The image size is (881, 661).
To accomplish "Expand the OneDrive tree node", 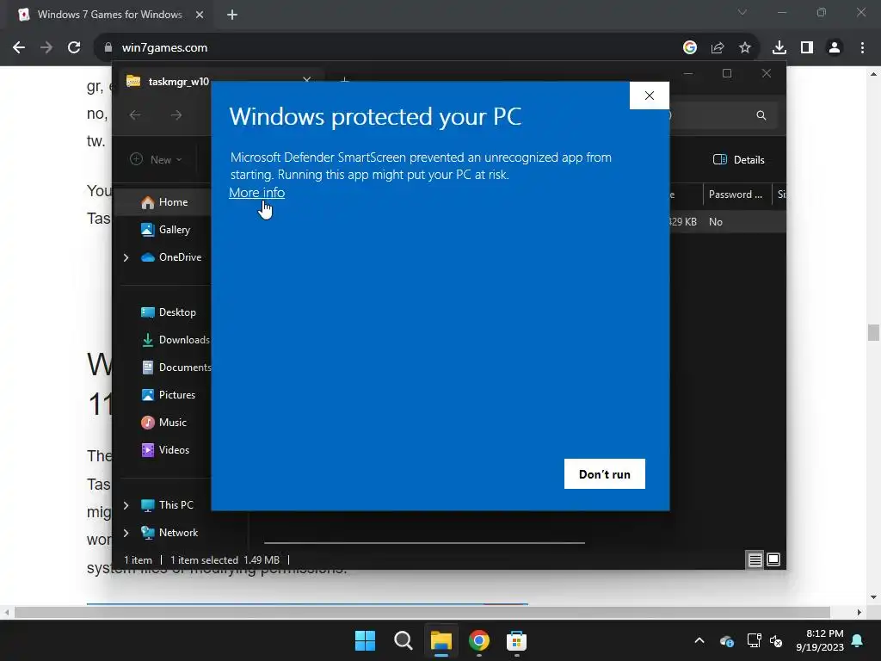I will coord(126,257).
